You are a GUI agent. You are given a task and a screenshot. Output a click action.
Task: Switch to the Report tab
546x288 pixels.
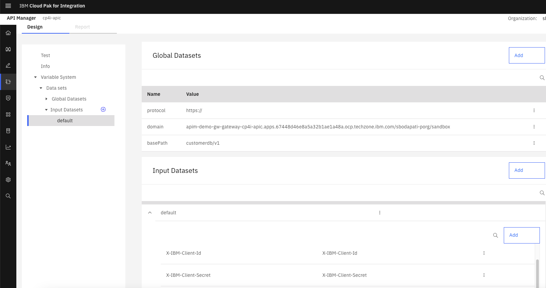[x=82, y=27]
